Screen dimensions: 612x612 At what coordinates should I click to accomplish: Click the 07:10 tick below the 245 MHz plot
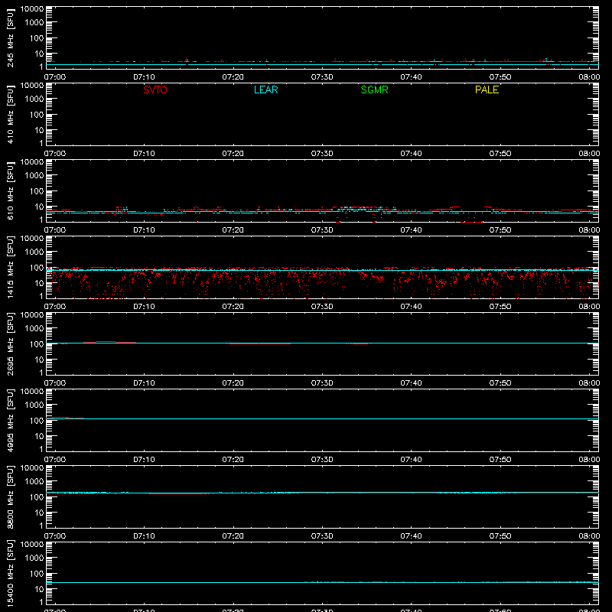[144, 77]
